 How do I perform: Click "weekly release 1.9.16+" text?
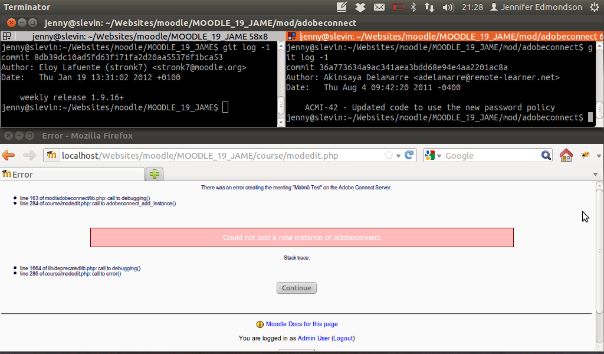click(x=72, y=97)
